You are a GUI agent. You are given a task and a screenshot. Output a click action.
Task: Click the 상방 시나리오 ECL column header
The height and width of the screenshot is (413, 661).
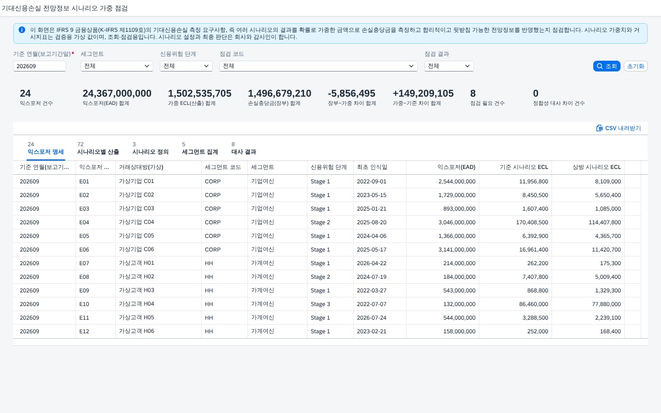click(x=588, y=167)
